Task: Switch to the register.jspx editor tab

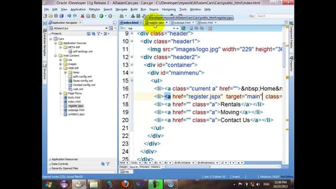Action: point(156,23)
